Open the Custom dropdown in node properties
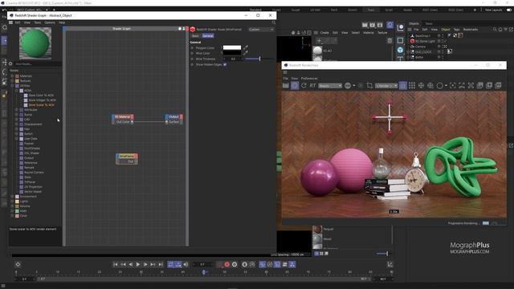 tap(261, 30)
